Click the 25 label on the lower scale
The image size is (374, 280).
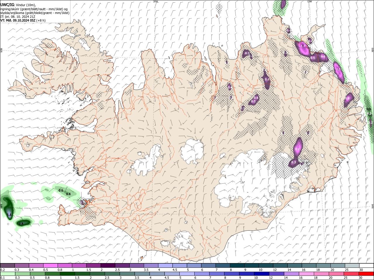346,278
